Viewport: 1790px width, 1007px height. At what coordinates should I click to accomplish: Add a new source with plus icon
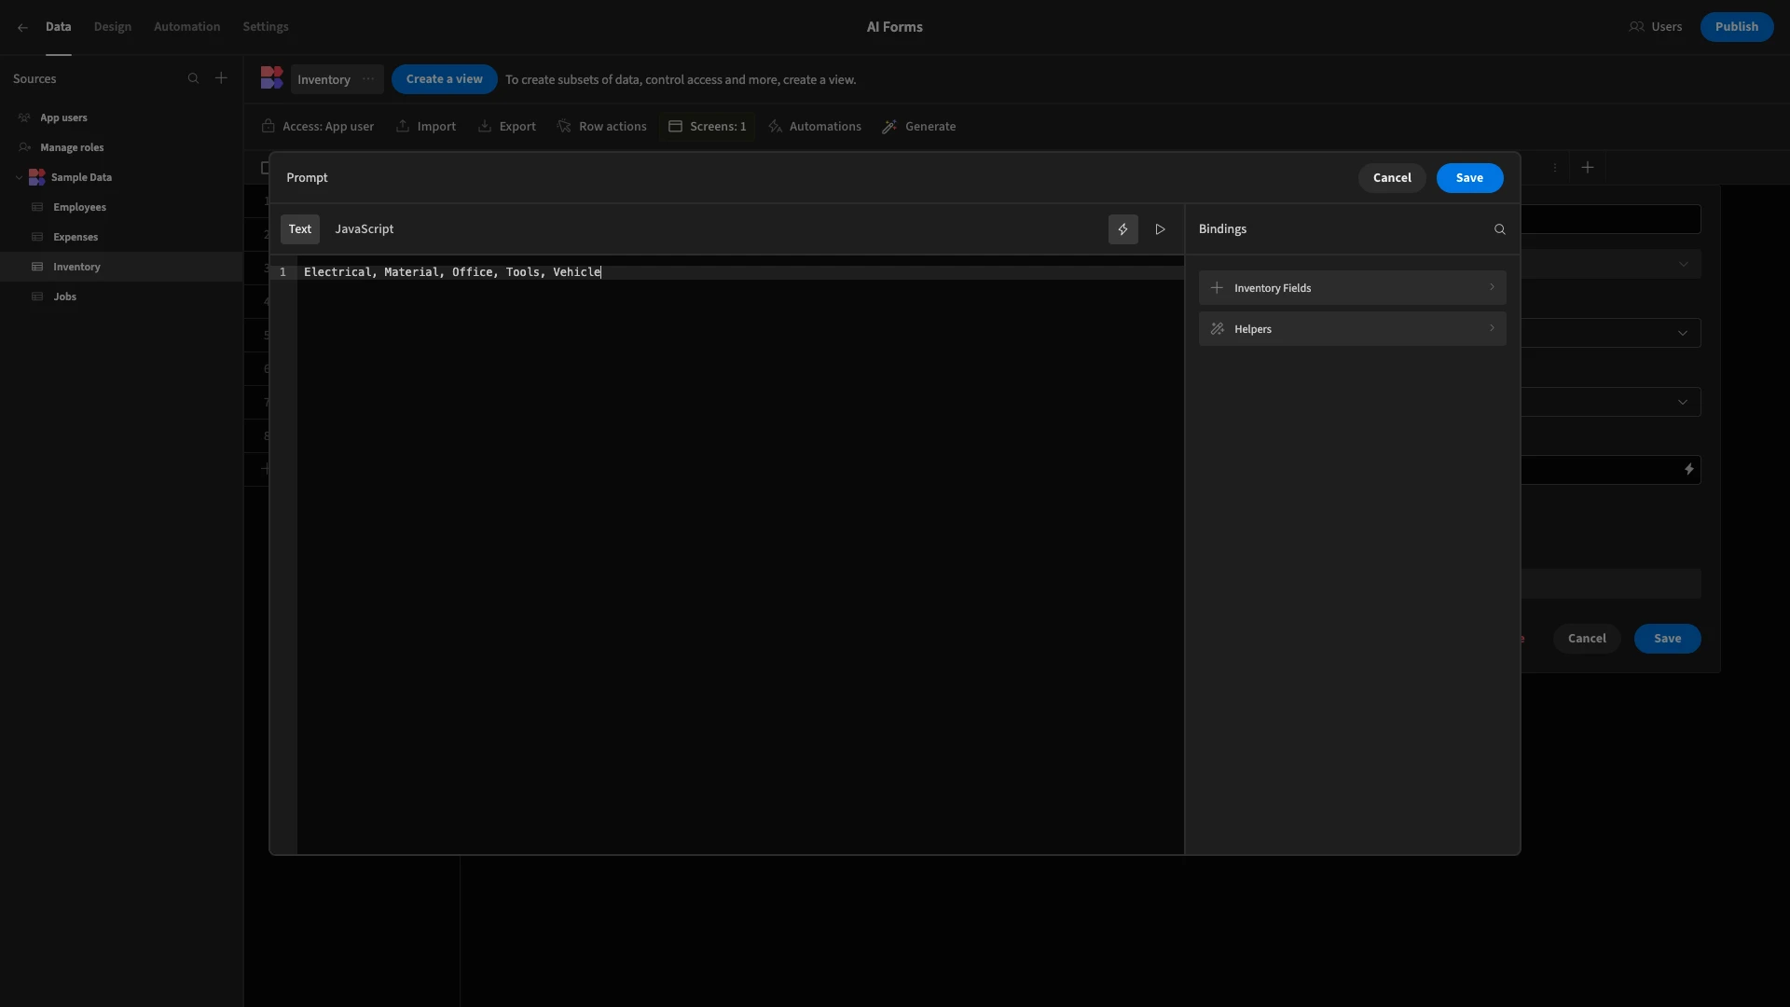tap(221, 78)
